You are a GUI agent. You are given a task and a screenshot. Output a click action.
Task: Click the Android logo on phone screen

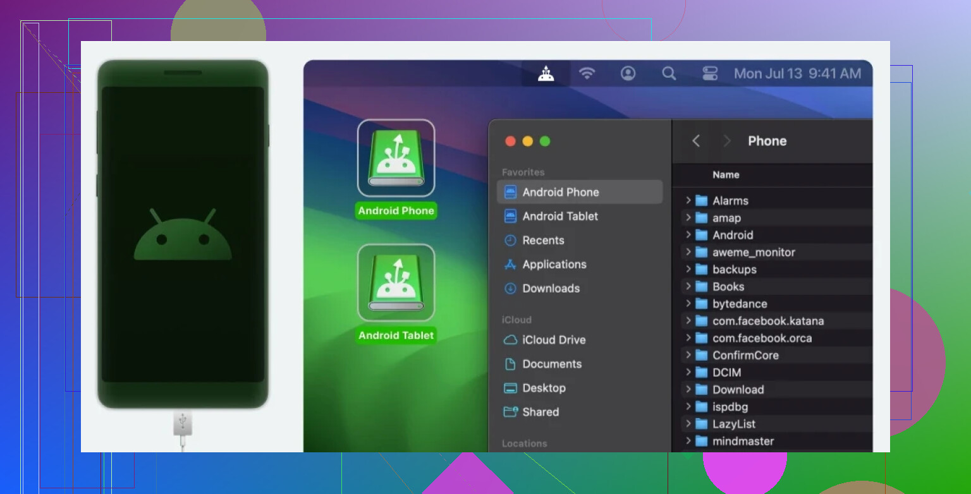[183, 234]
